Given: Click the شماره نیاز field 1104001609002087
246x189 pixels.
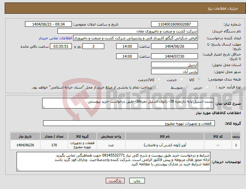Looking at the screenshot, I should (175, 24).
